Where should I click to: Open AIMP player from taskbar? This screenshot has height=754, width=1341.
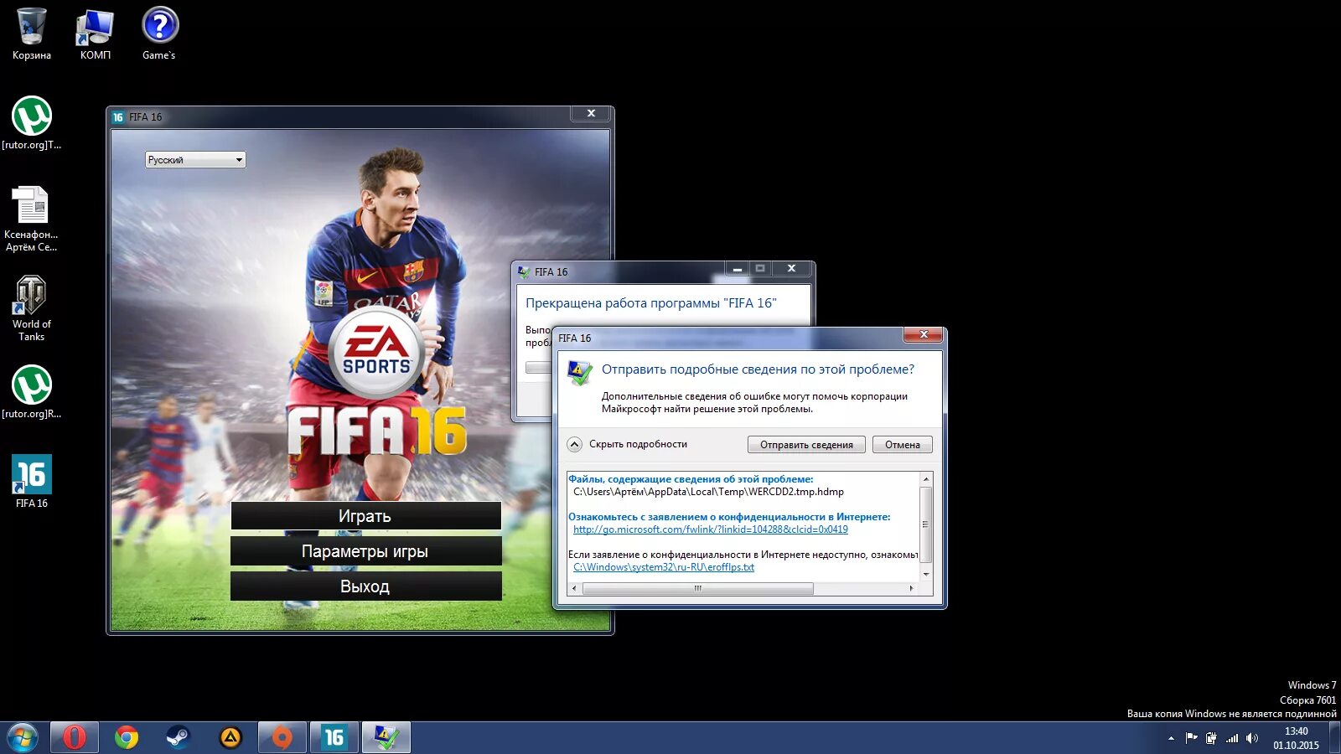coord(230,738)
